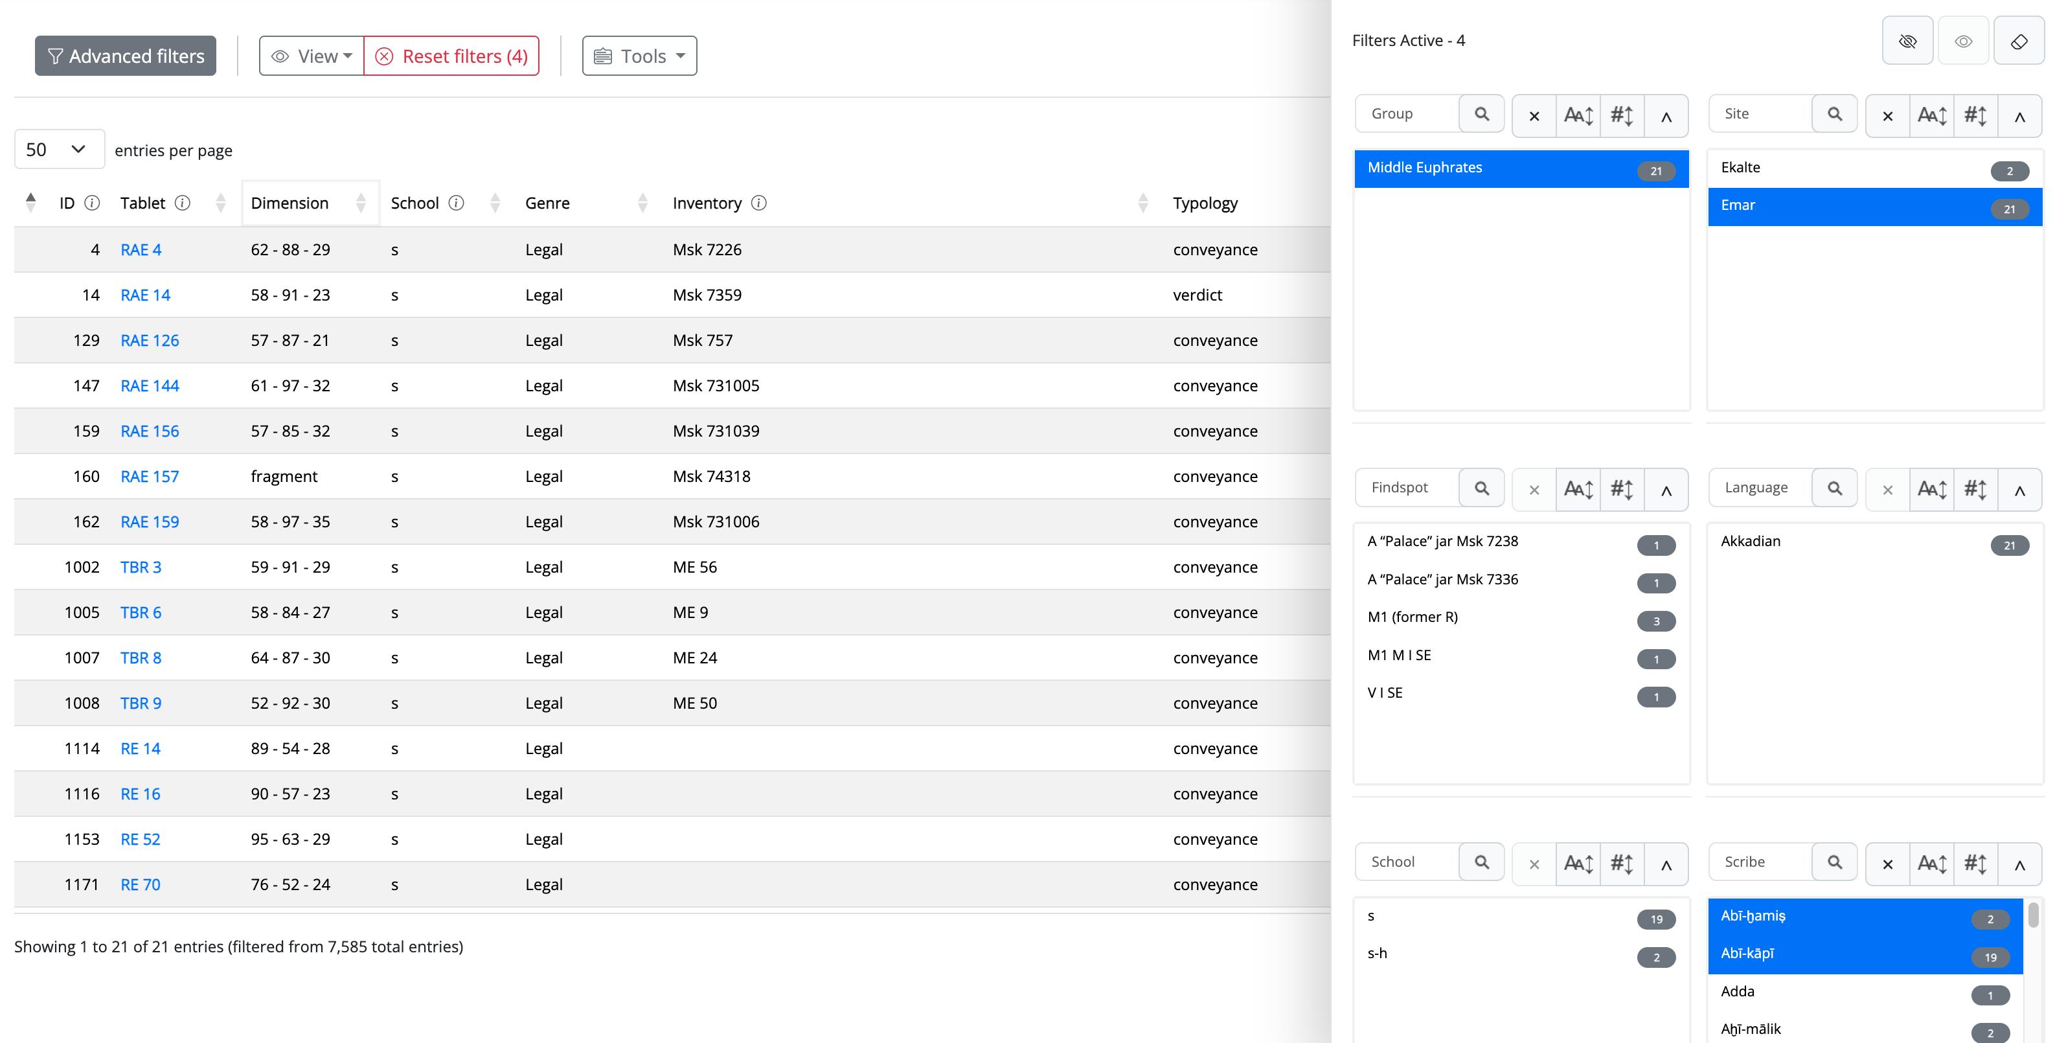Sort Site filter alphabetically
Screen dimensions: 2066x1043
(1932, 115)
